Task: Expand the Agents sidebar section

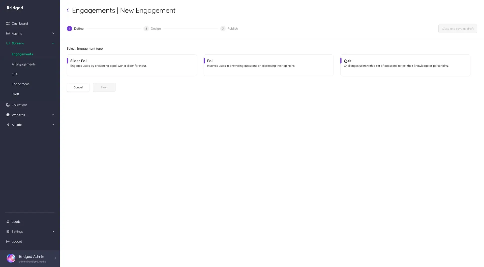Action: [x=53, y=33]
